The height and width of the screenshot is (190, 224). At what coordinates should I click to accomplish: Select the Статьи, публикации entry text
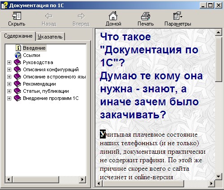tap(46, 91)
